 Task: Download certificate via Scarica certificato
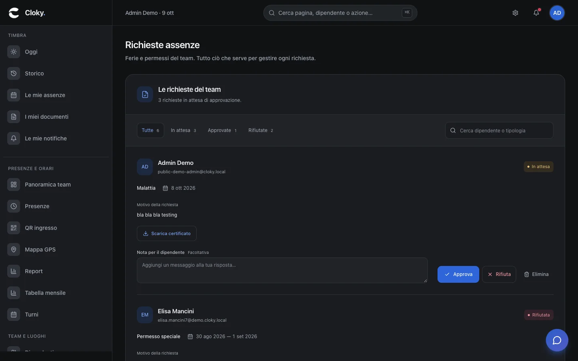click(x=167, y=233)
